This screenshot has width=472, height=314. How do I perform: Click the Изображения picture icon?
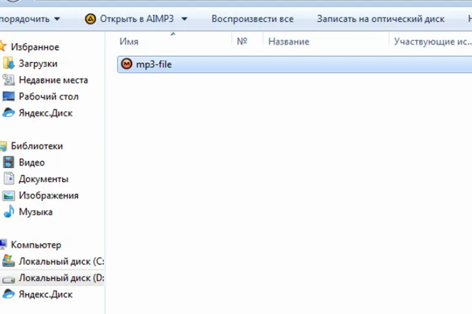coord(9,196)
